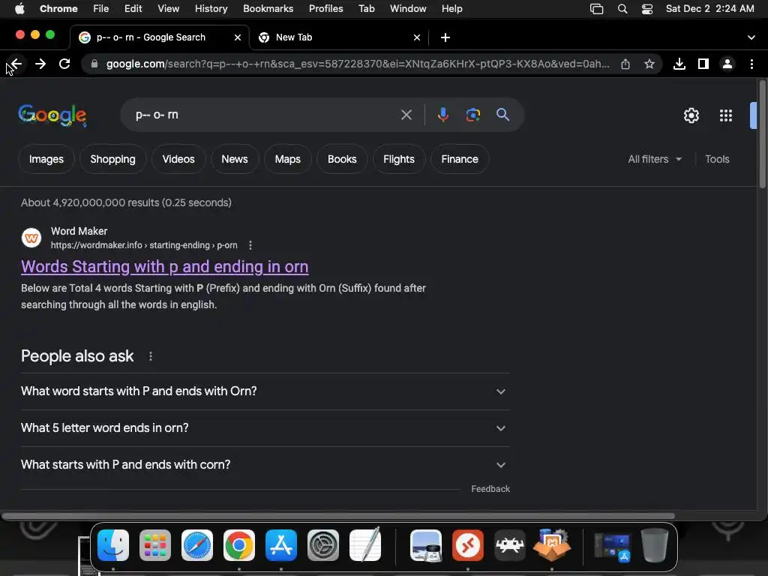Go forward with the forward arrow
The image size is (768, 576).
click(x=40, y=64)
